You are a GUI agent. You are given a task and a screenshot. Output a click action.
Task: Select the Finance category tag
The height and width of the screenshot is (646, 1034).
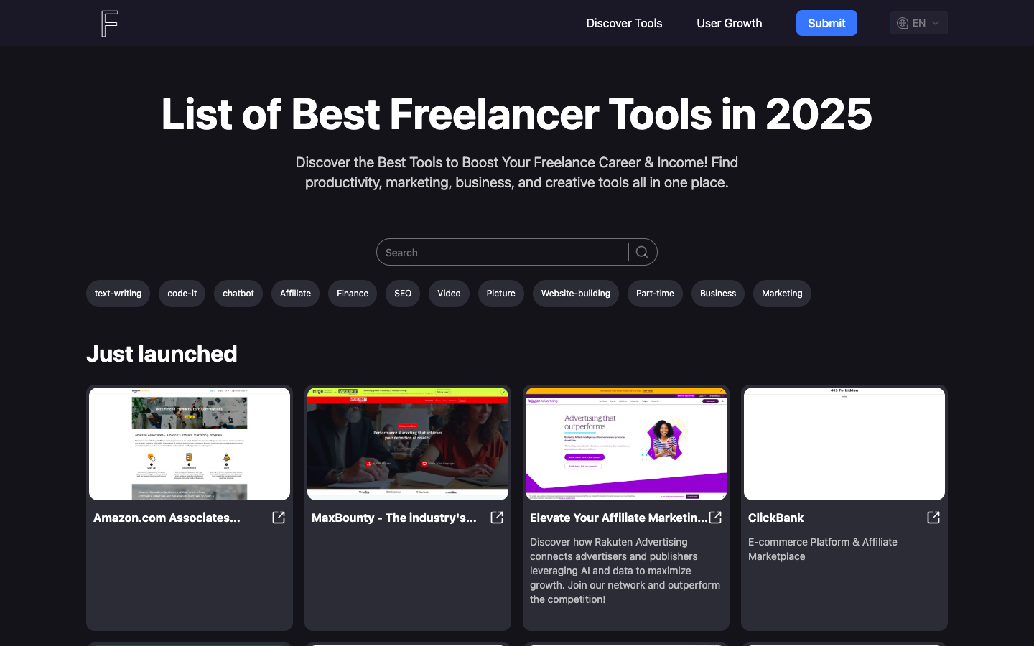coord(353,294)
